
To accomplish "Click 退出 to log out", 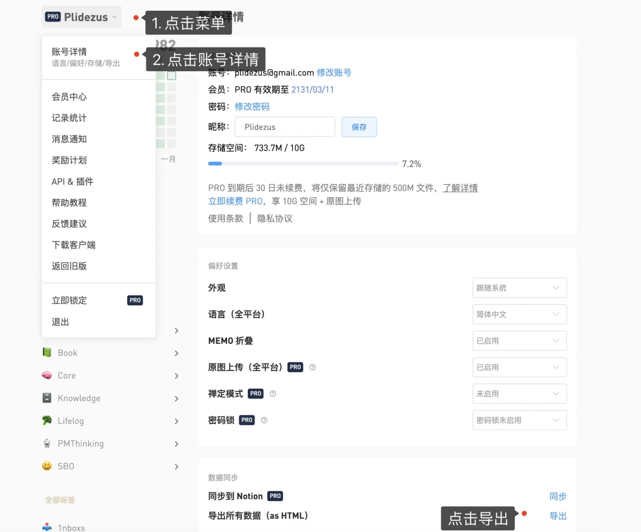I will pyautogui.click(x=59, y=321).
